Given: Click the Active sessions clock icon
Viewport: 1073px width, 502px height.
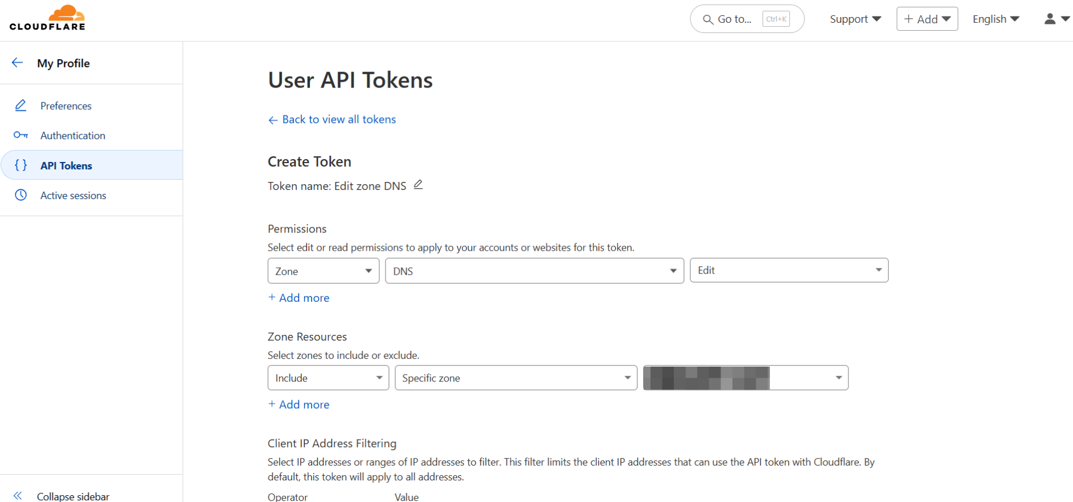Looking at the screenshot, I should pos(20,195).
